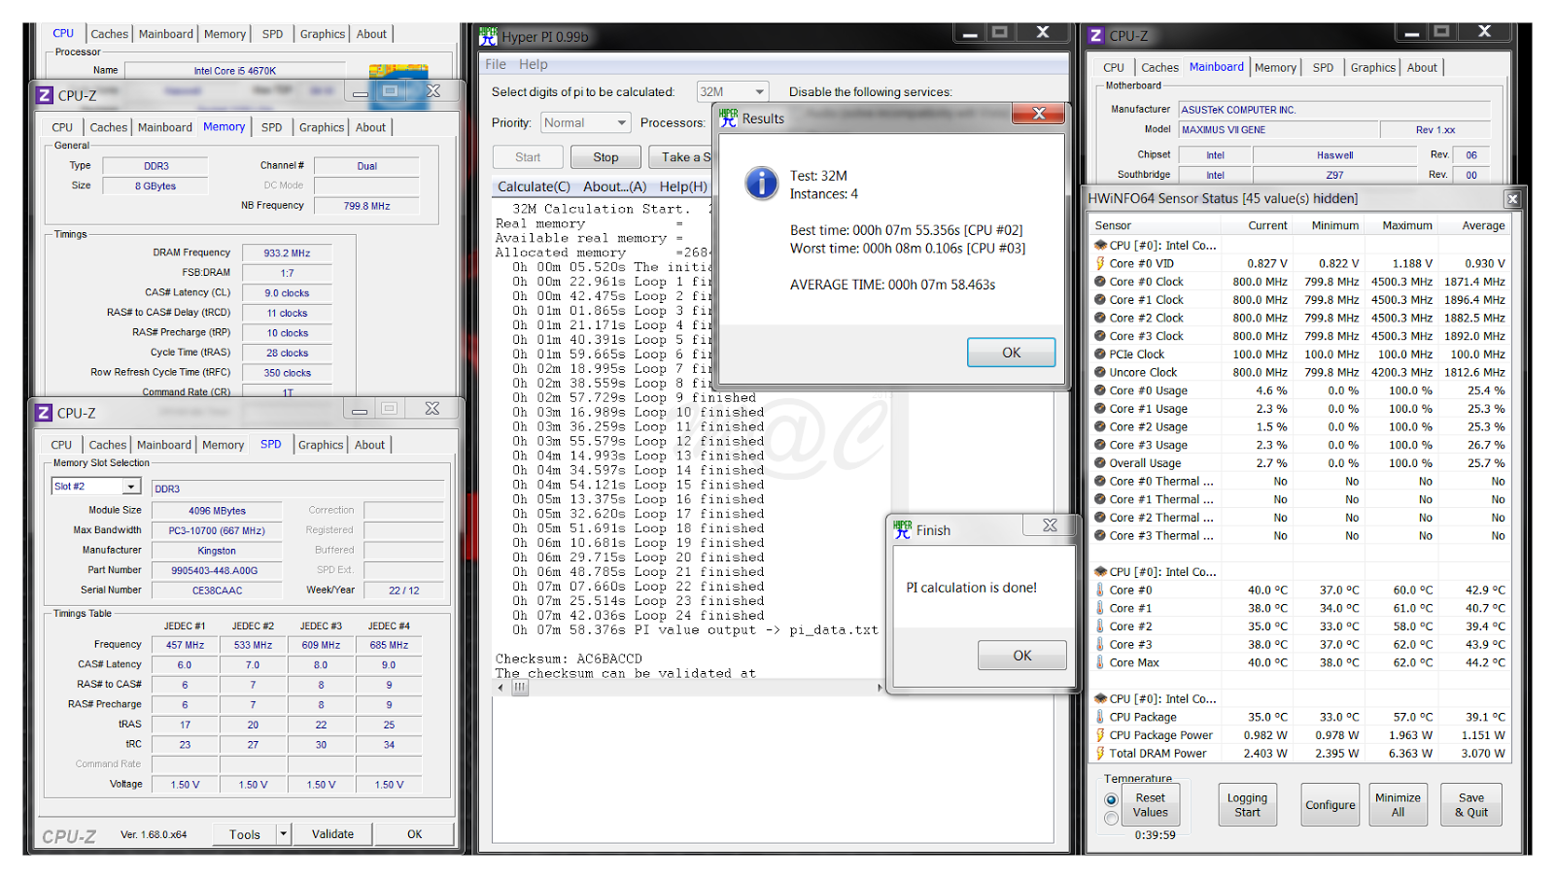Click the thermometer icon beside CPU Package

[1100, 717]
